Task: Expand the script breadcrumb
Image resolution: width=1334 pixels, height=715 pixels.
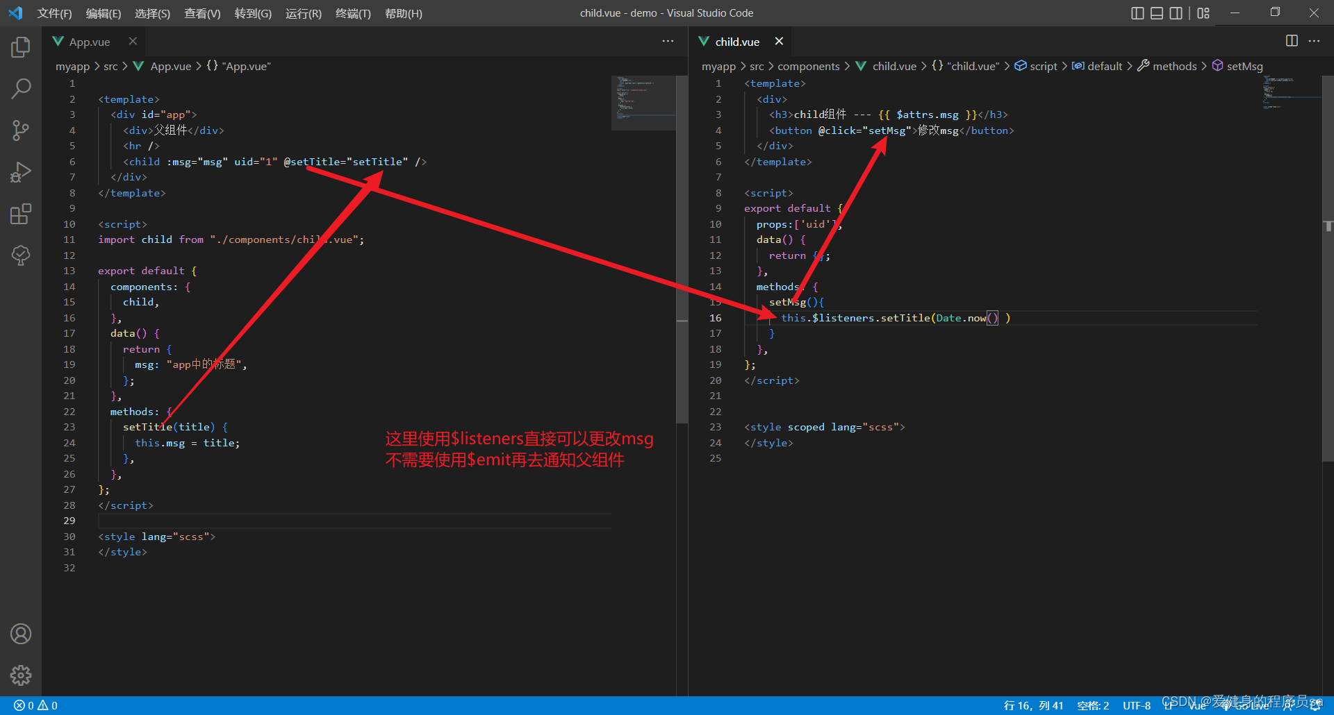Action: click(x=1036, y=66)
